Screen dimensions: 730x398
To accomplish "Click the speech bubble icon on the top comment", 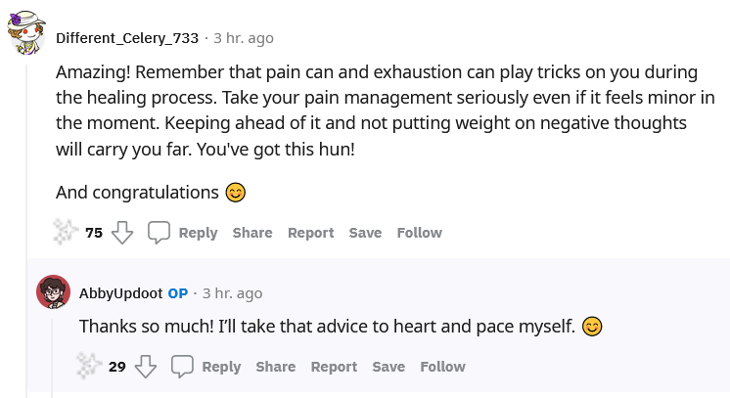I will tap(159, 233).
